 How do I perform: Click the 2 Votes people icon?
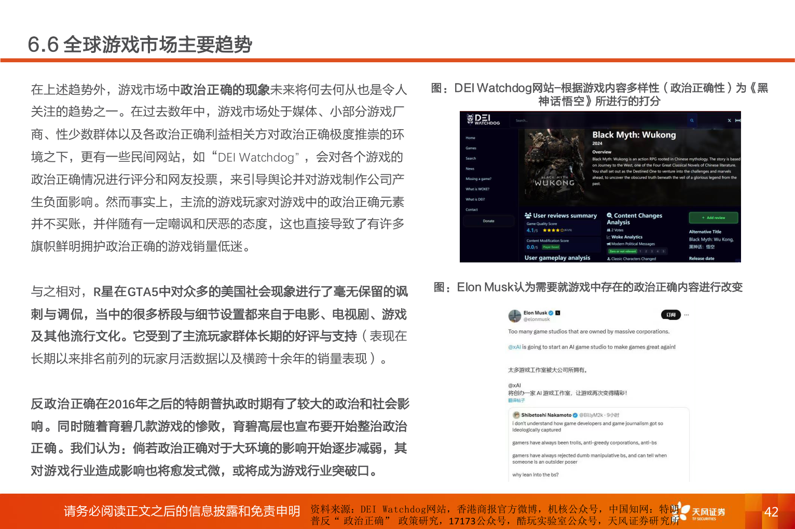(609, 230)
